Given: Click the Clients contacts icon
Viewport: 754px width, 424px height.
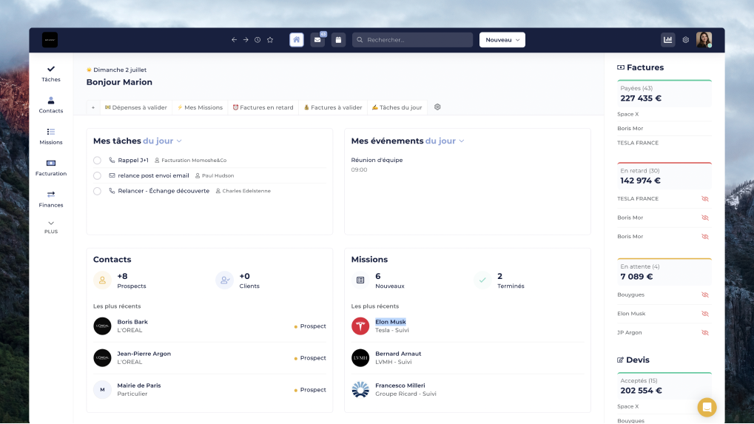Looking at the screenshot, I should point(224,280).
